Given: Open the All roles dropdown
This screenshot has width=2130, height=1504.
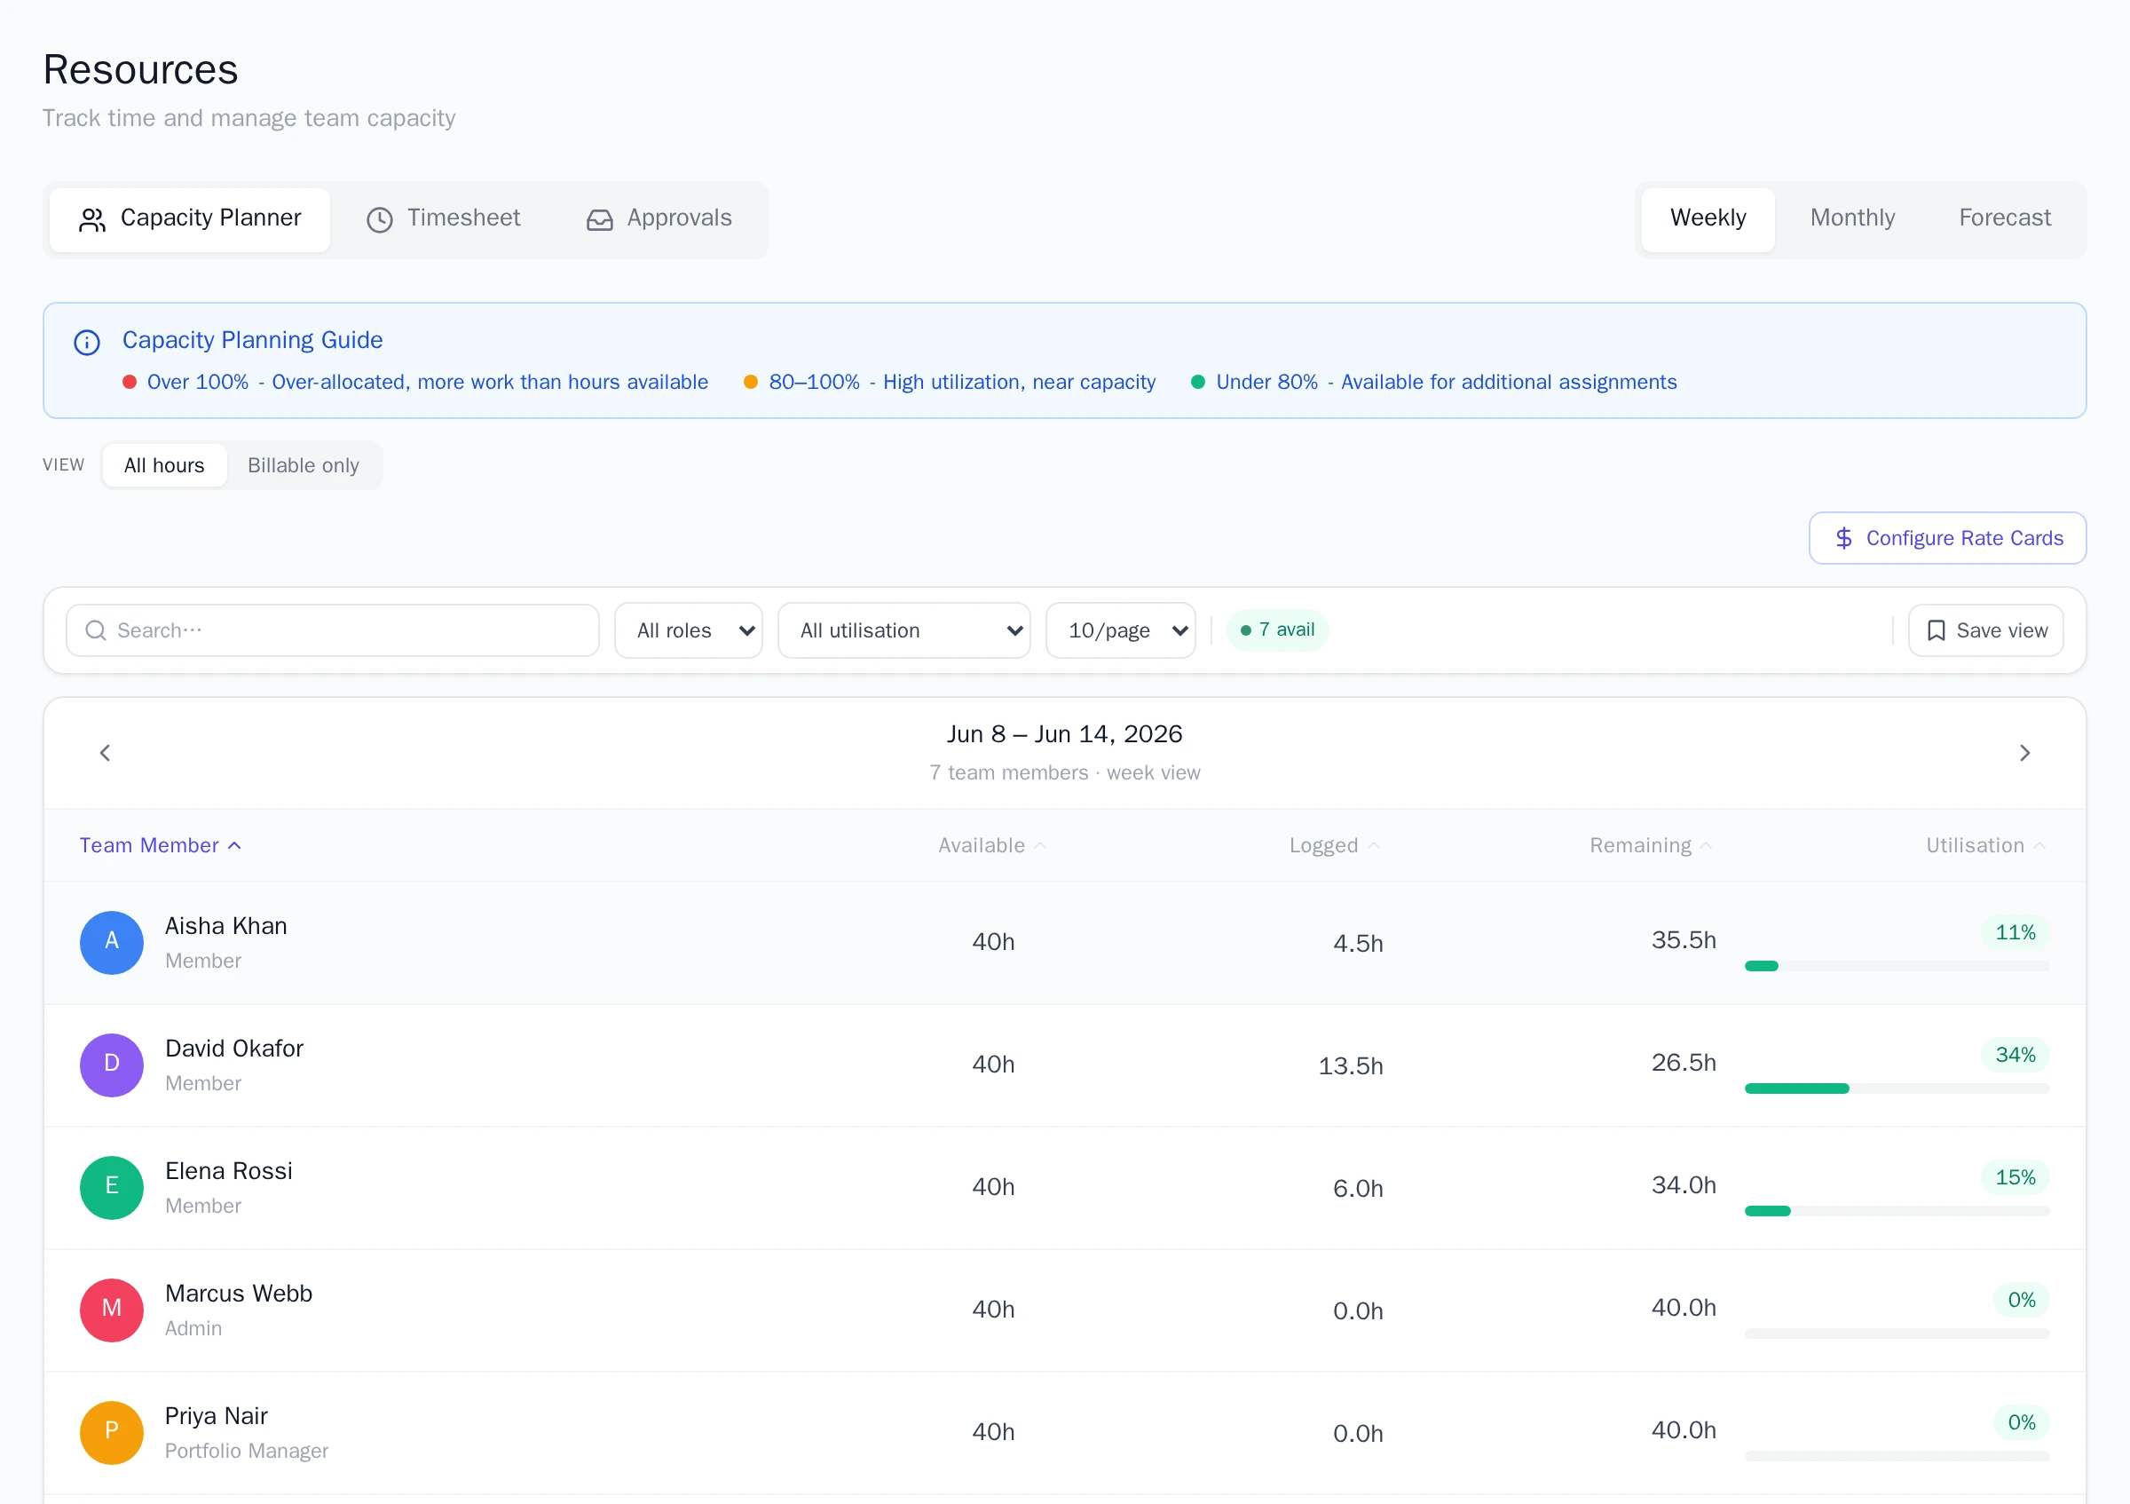Looking at the screenshot, I should 689,630.
